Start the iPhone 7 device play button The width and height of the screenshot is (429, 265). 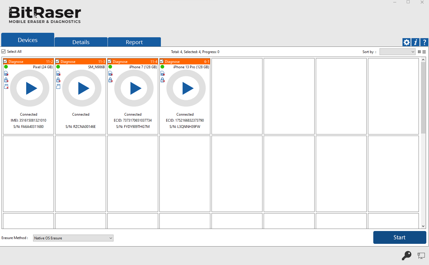pyautogui.click(x=135, y=88)
